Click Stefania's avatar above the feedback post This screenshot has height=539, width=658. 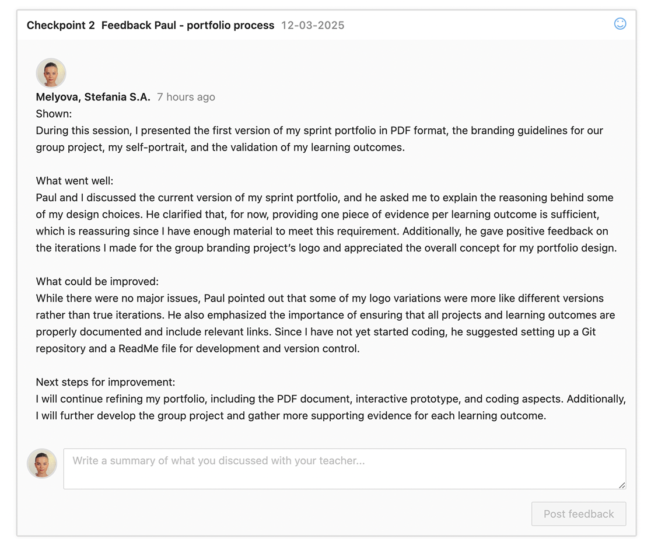coord(51,73)
